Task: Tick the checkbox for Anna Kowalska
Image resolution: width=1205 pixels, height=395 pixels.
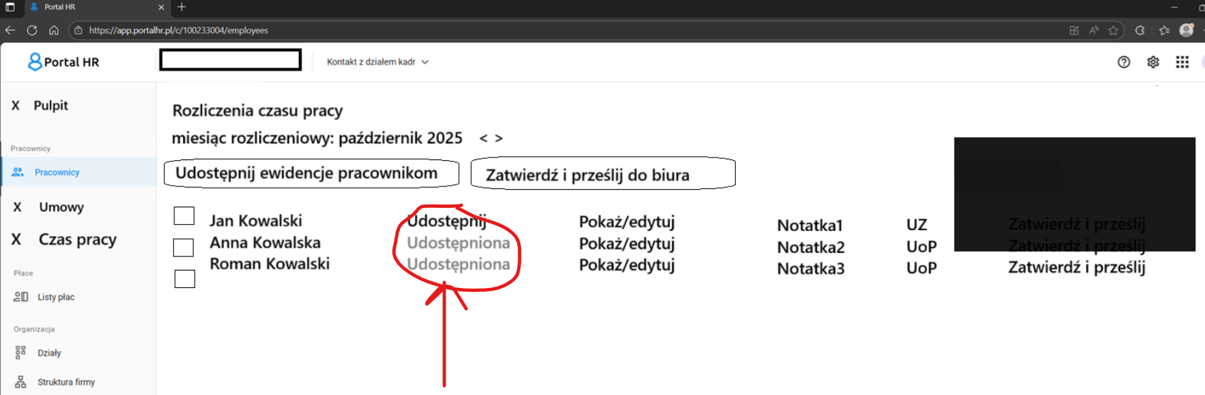Action: (184, 247)
